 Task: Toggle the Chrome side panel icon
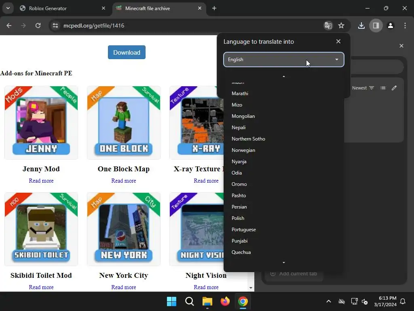376,26
